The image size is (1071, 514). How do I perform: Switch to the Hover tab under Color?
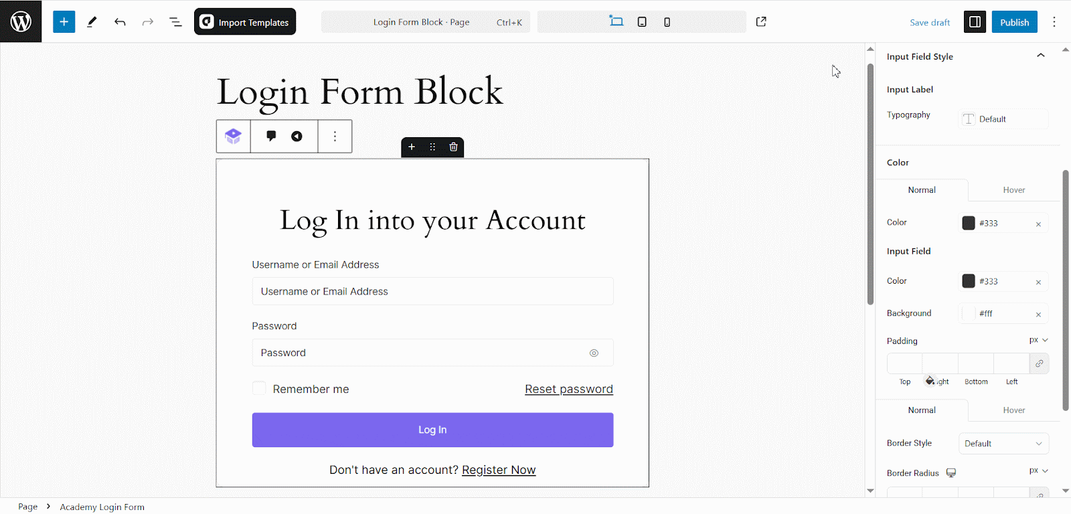1013,189
